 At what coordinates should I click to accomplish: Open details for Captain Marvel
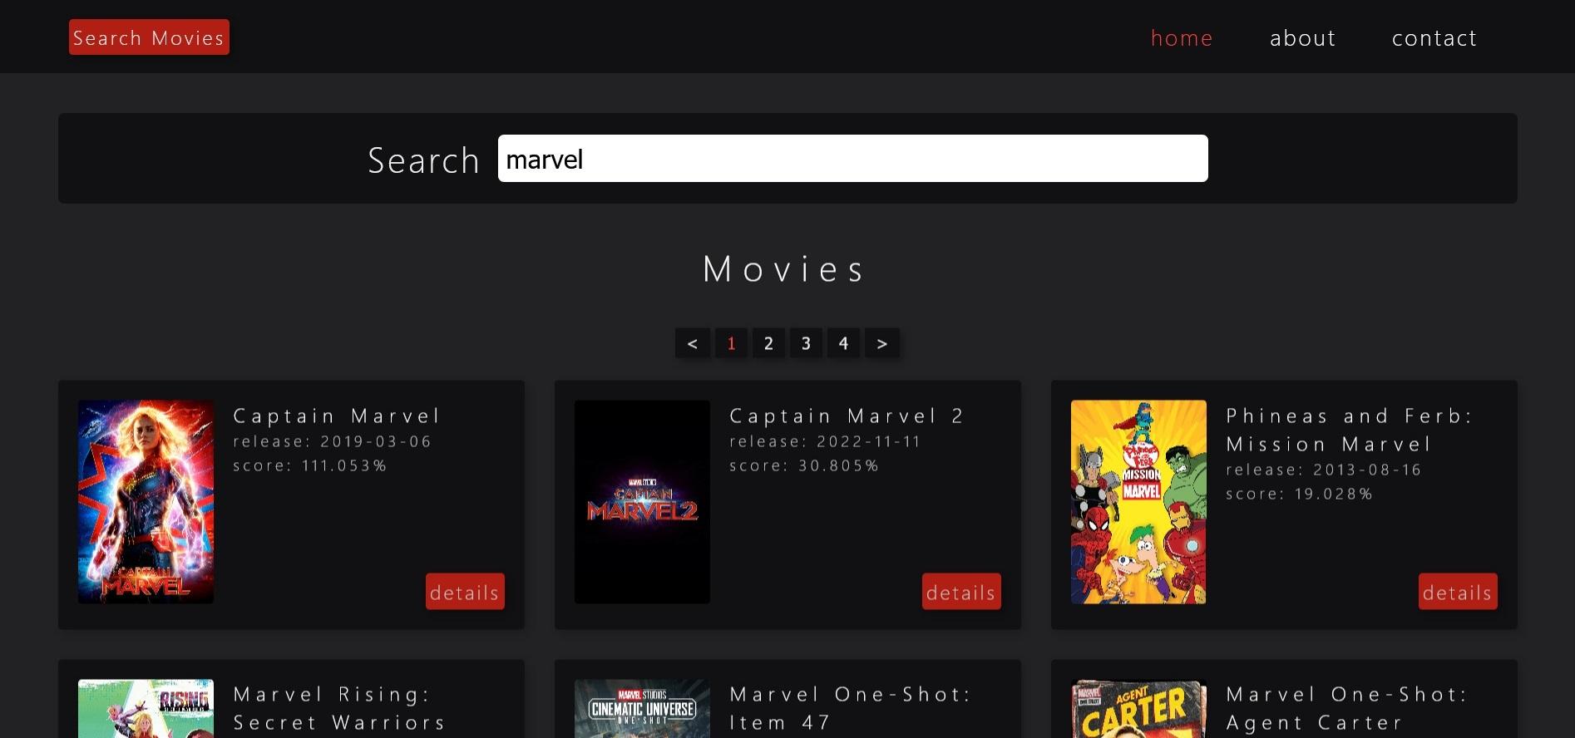click(465, 592)
